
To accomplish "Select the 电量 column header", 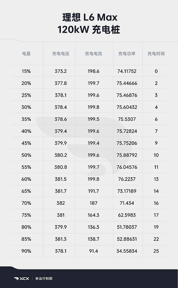I will pos(26,54).
